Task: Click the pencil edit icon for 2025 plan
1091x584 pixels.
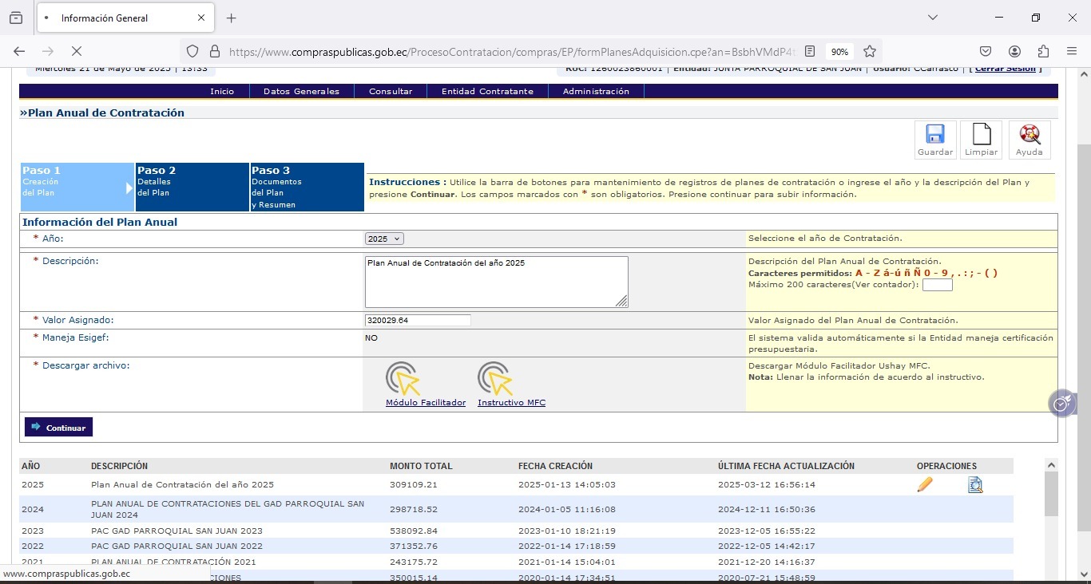Action: (x=925, y=484)
